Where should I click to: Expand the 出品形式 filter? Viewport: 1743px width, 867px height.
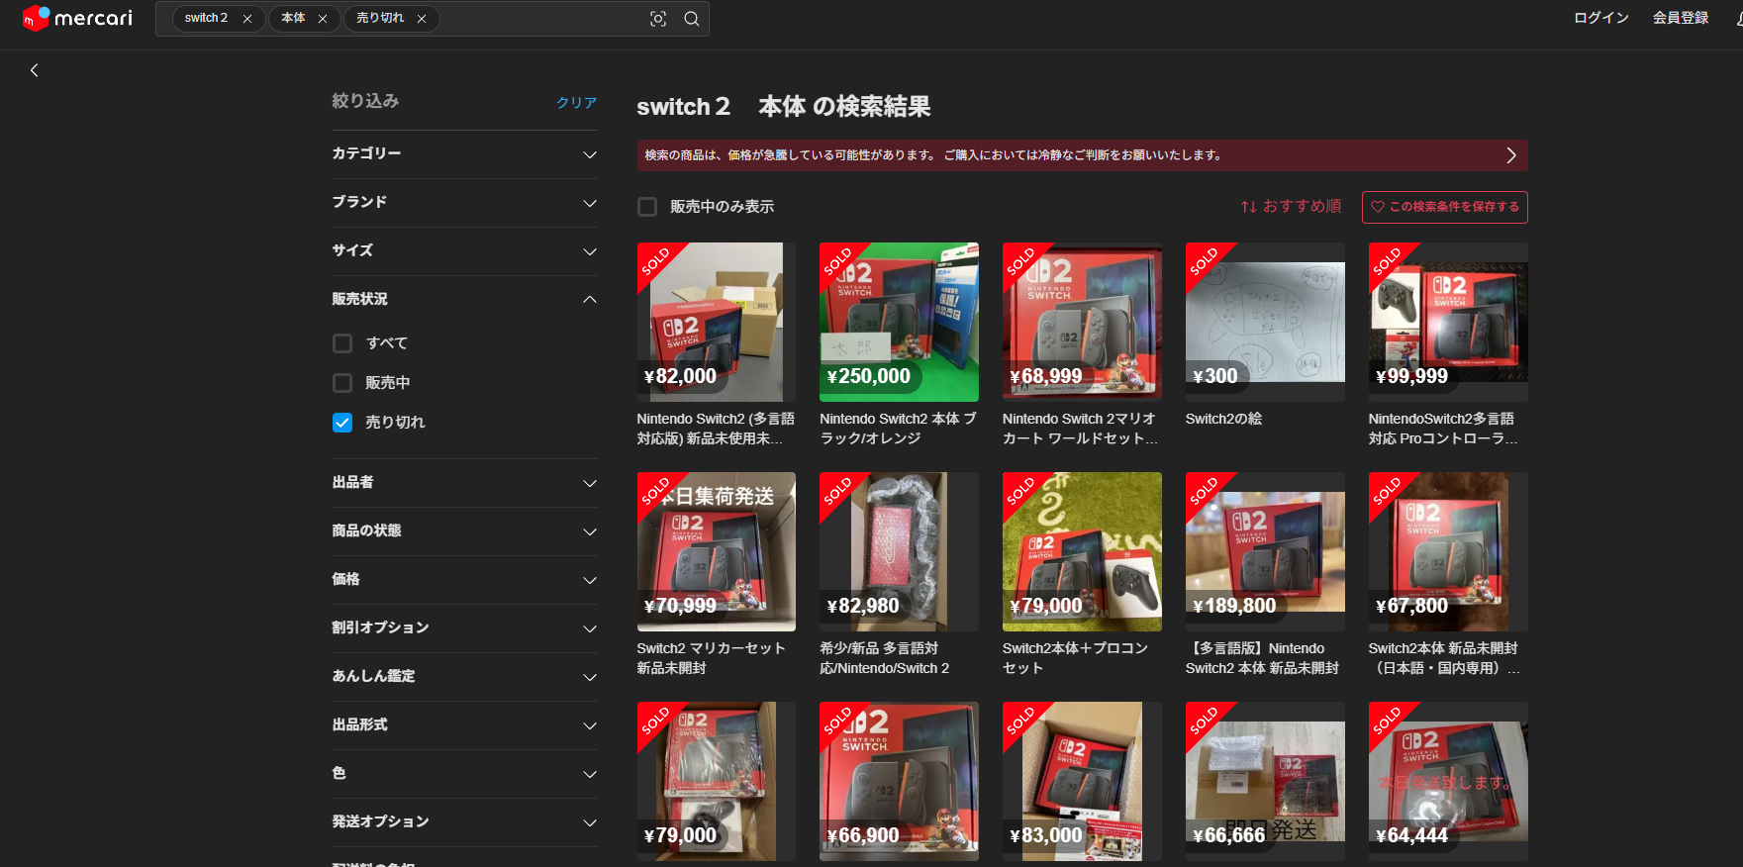465,725
